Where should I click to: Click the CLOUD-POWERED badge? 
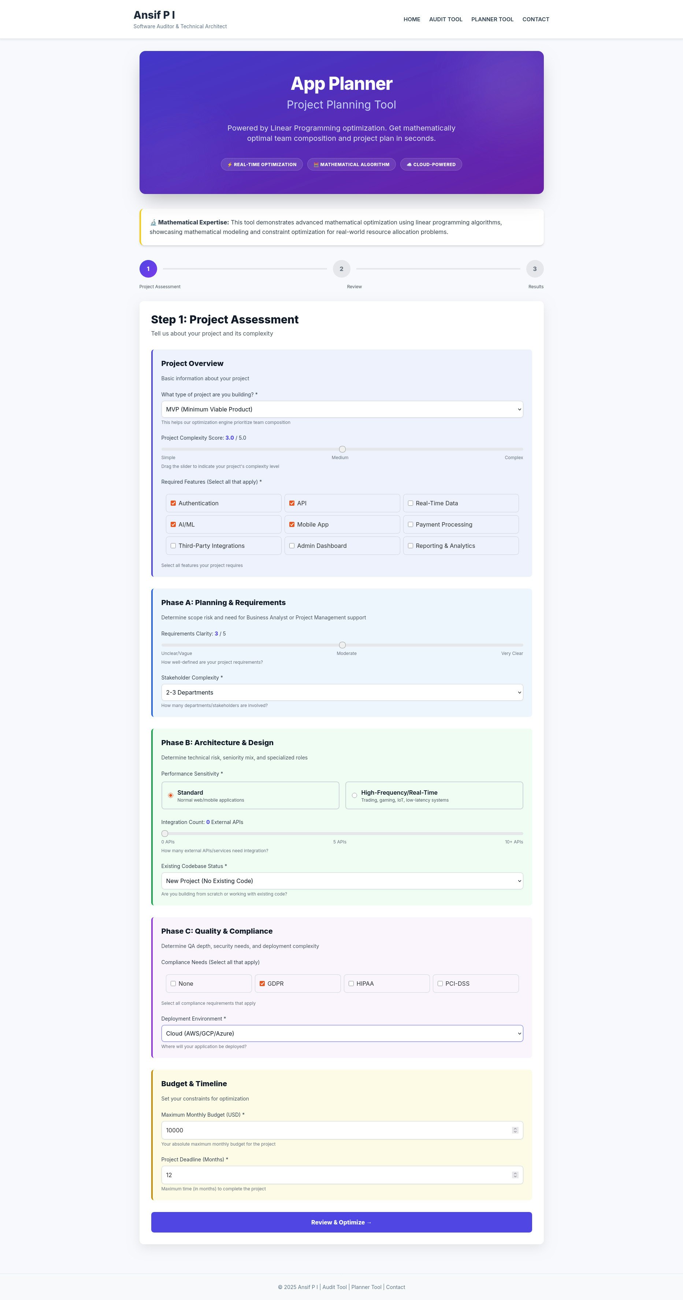coord(431,164)
